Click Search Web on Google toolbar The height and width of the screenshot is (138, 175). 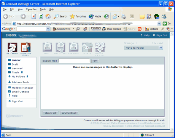click(62, 29)
